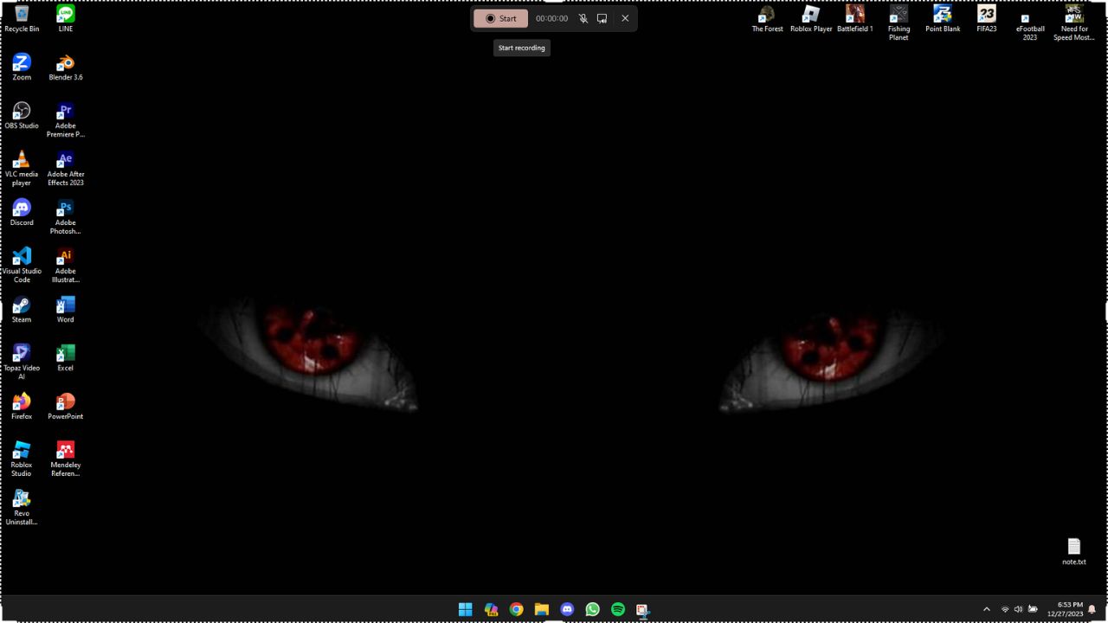Mute the microphone in the recording toolbar
Screen dimensions: 1108x623
point(583,18)
